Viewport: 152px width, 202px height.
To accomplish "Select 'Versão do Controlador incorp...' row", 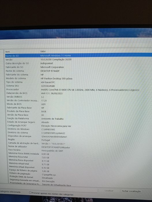I will [x=23, y=100].
